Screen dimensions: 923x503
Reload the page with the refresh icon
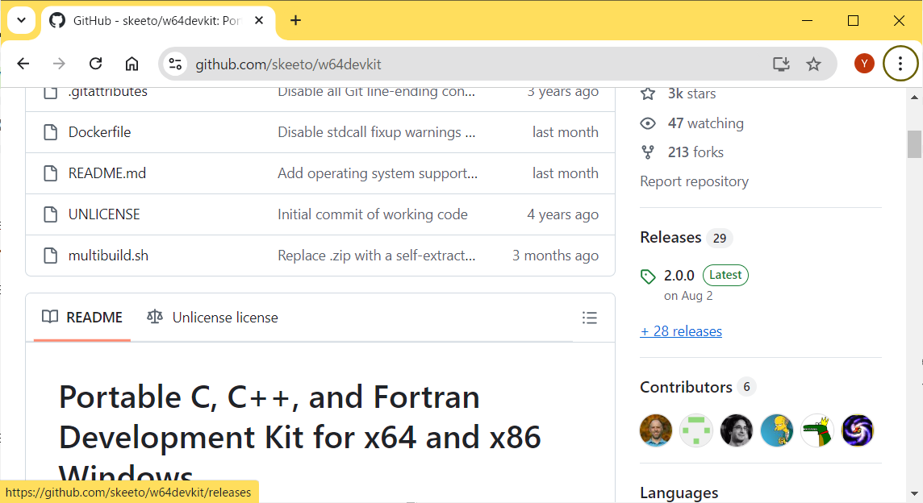pos(95,64)
